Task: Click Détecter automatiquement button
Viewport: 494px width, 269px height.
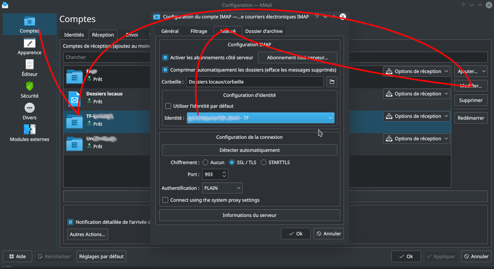Action: (250, 150)
